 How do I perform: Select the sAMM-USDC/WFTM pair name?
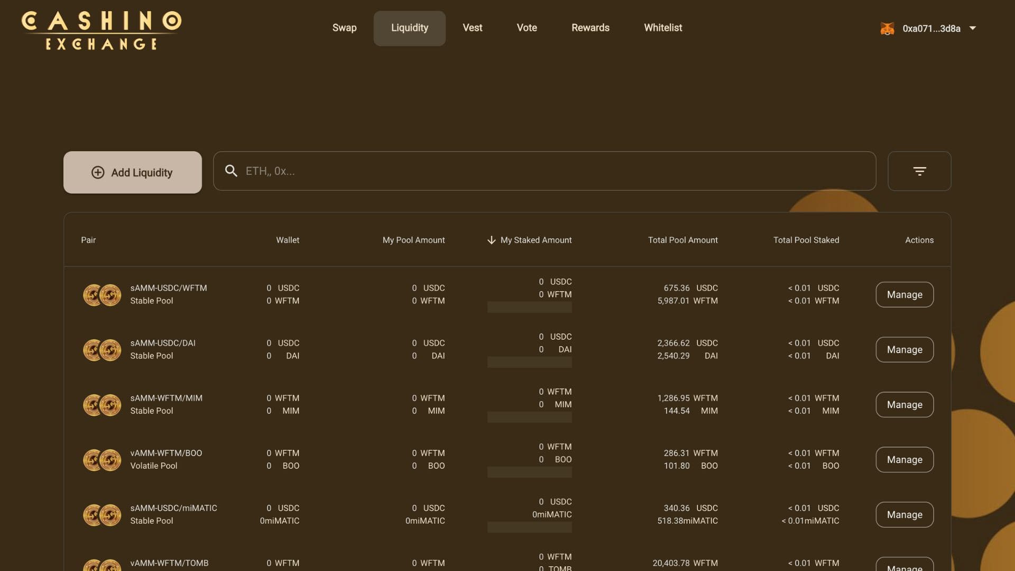point(169,288)
